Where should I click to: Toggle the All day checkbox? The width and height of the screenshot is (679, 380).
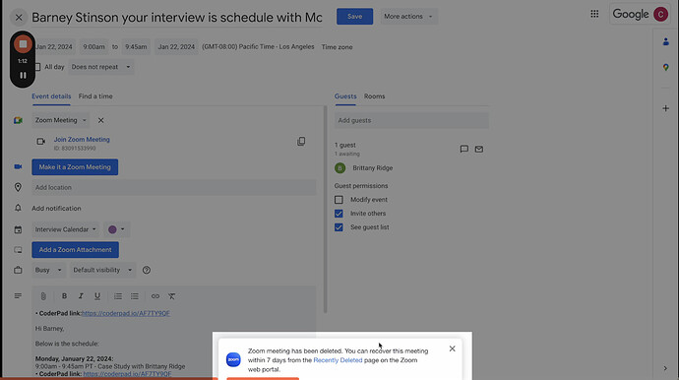(x=37, y=67)
